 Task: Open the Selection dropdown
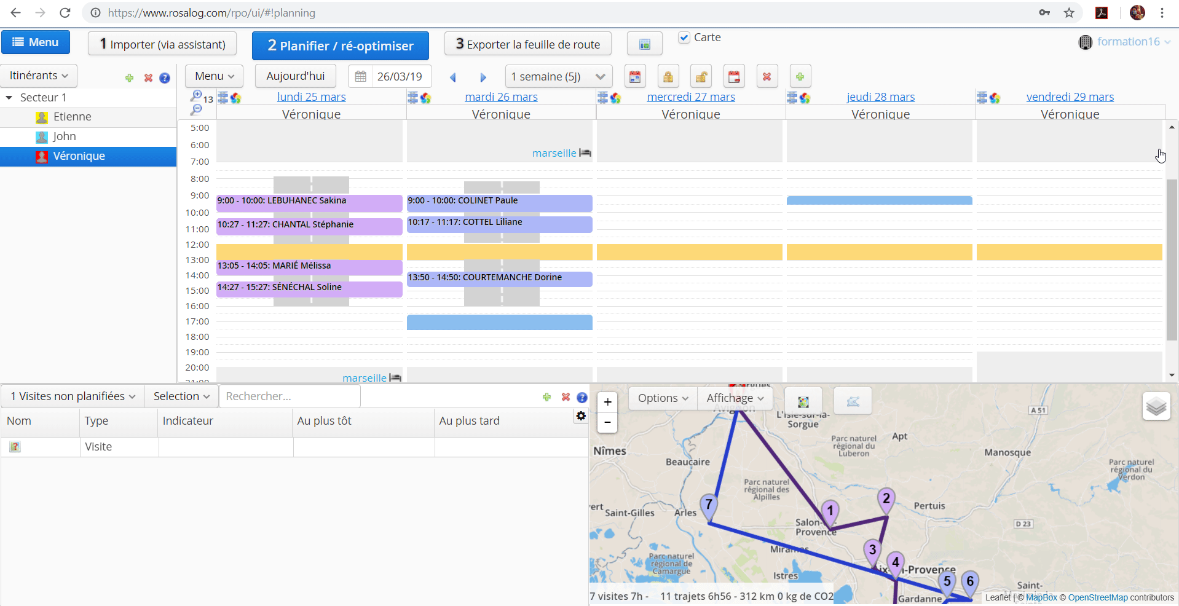click(181, 396)
